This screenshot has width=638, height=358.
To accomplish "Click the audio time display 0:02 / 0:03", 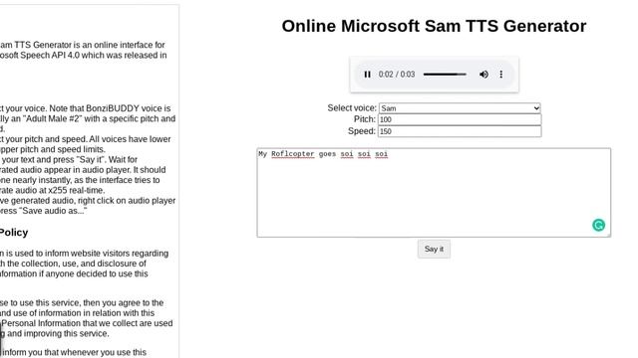I will 397,75.
